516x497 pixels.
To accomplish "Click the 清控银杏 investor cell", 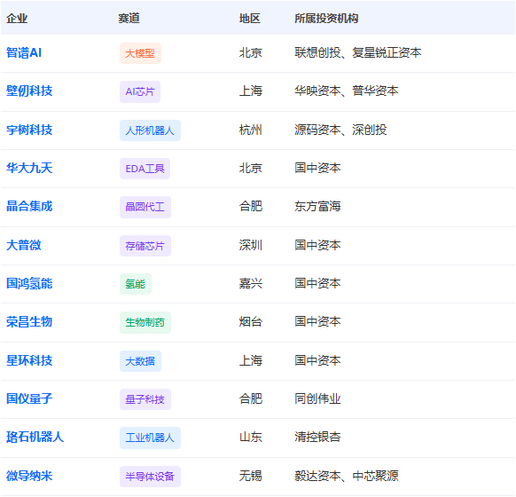I will click(317, 438).
